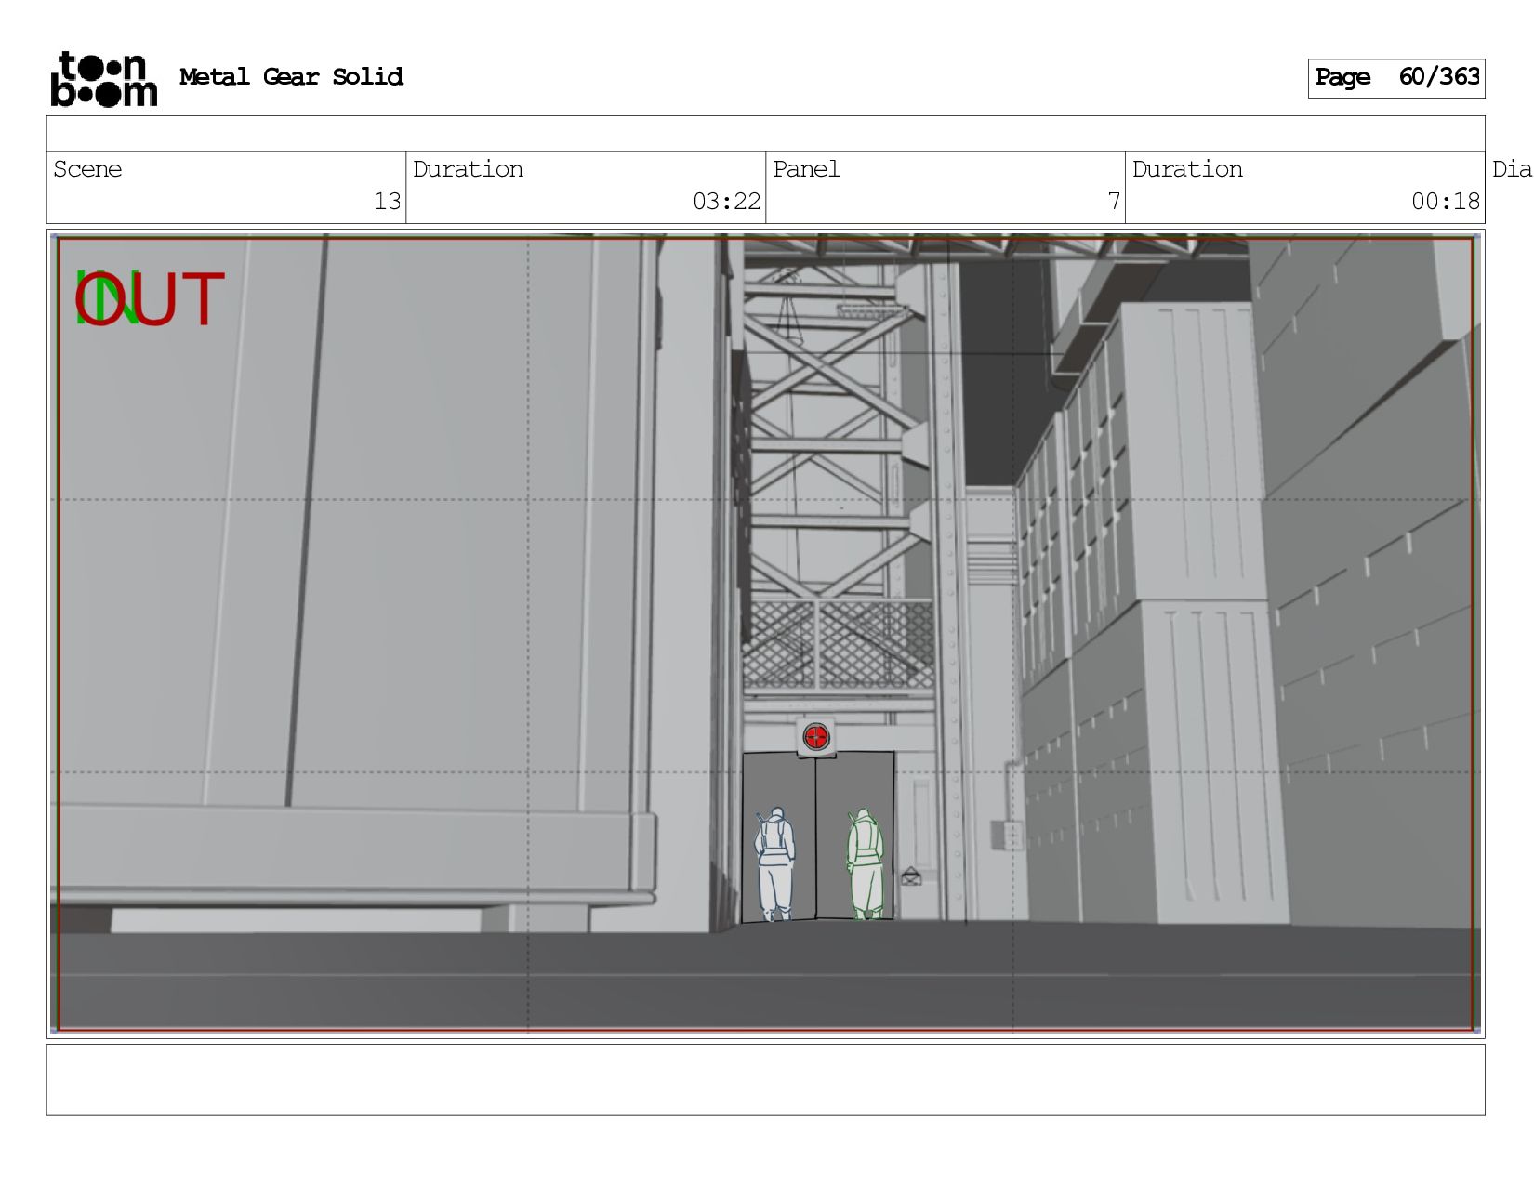Image resolution: width=1534 pixels, height=1185 pixels.
Task: Click the 'Scene' column label
Action: tap(87, 169)
